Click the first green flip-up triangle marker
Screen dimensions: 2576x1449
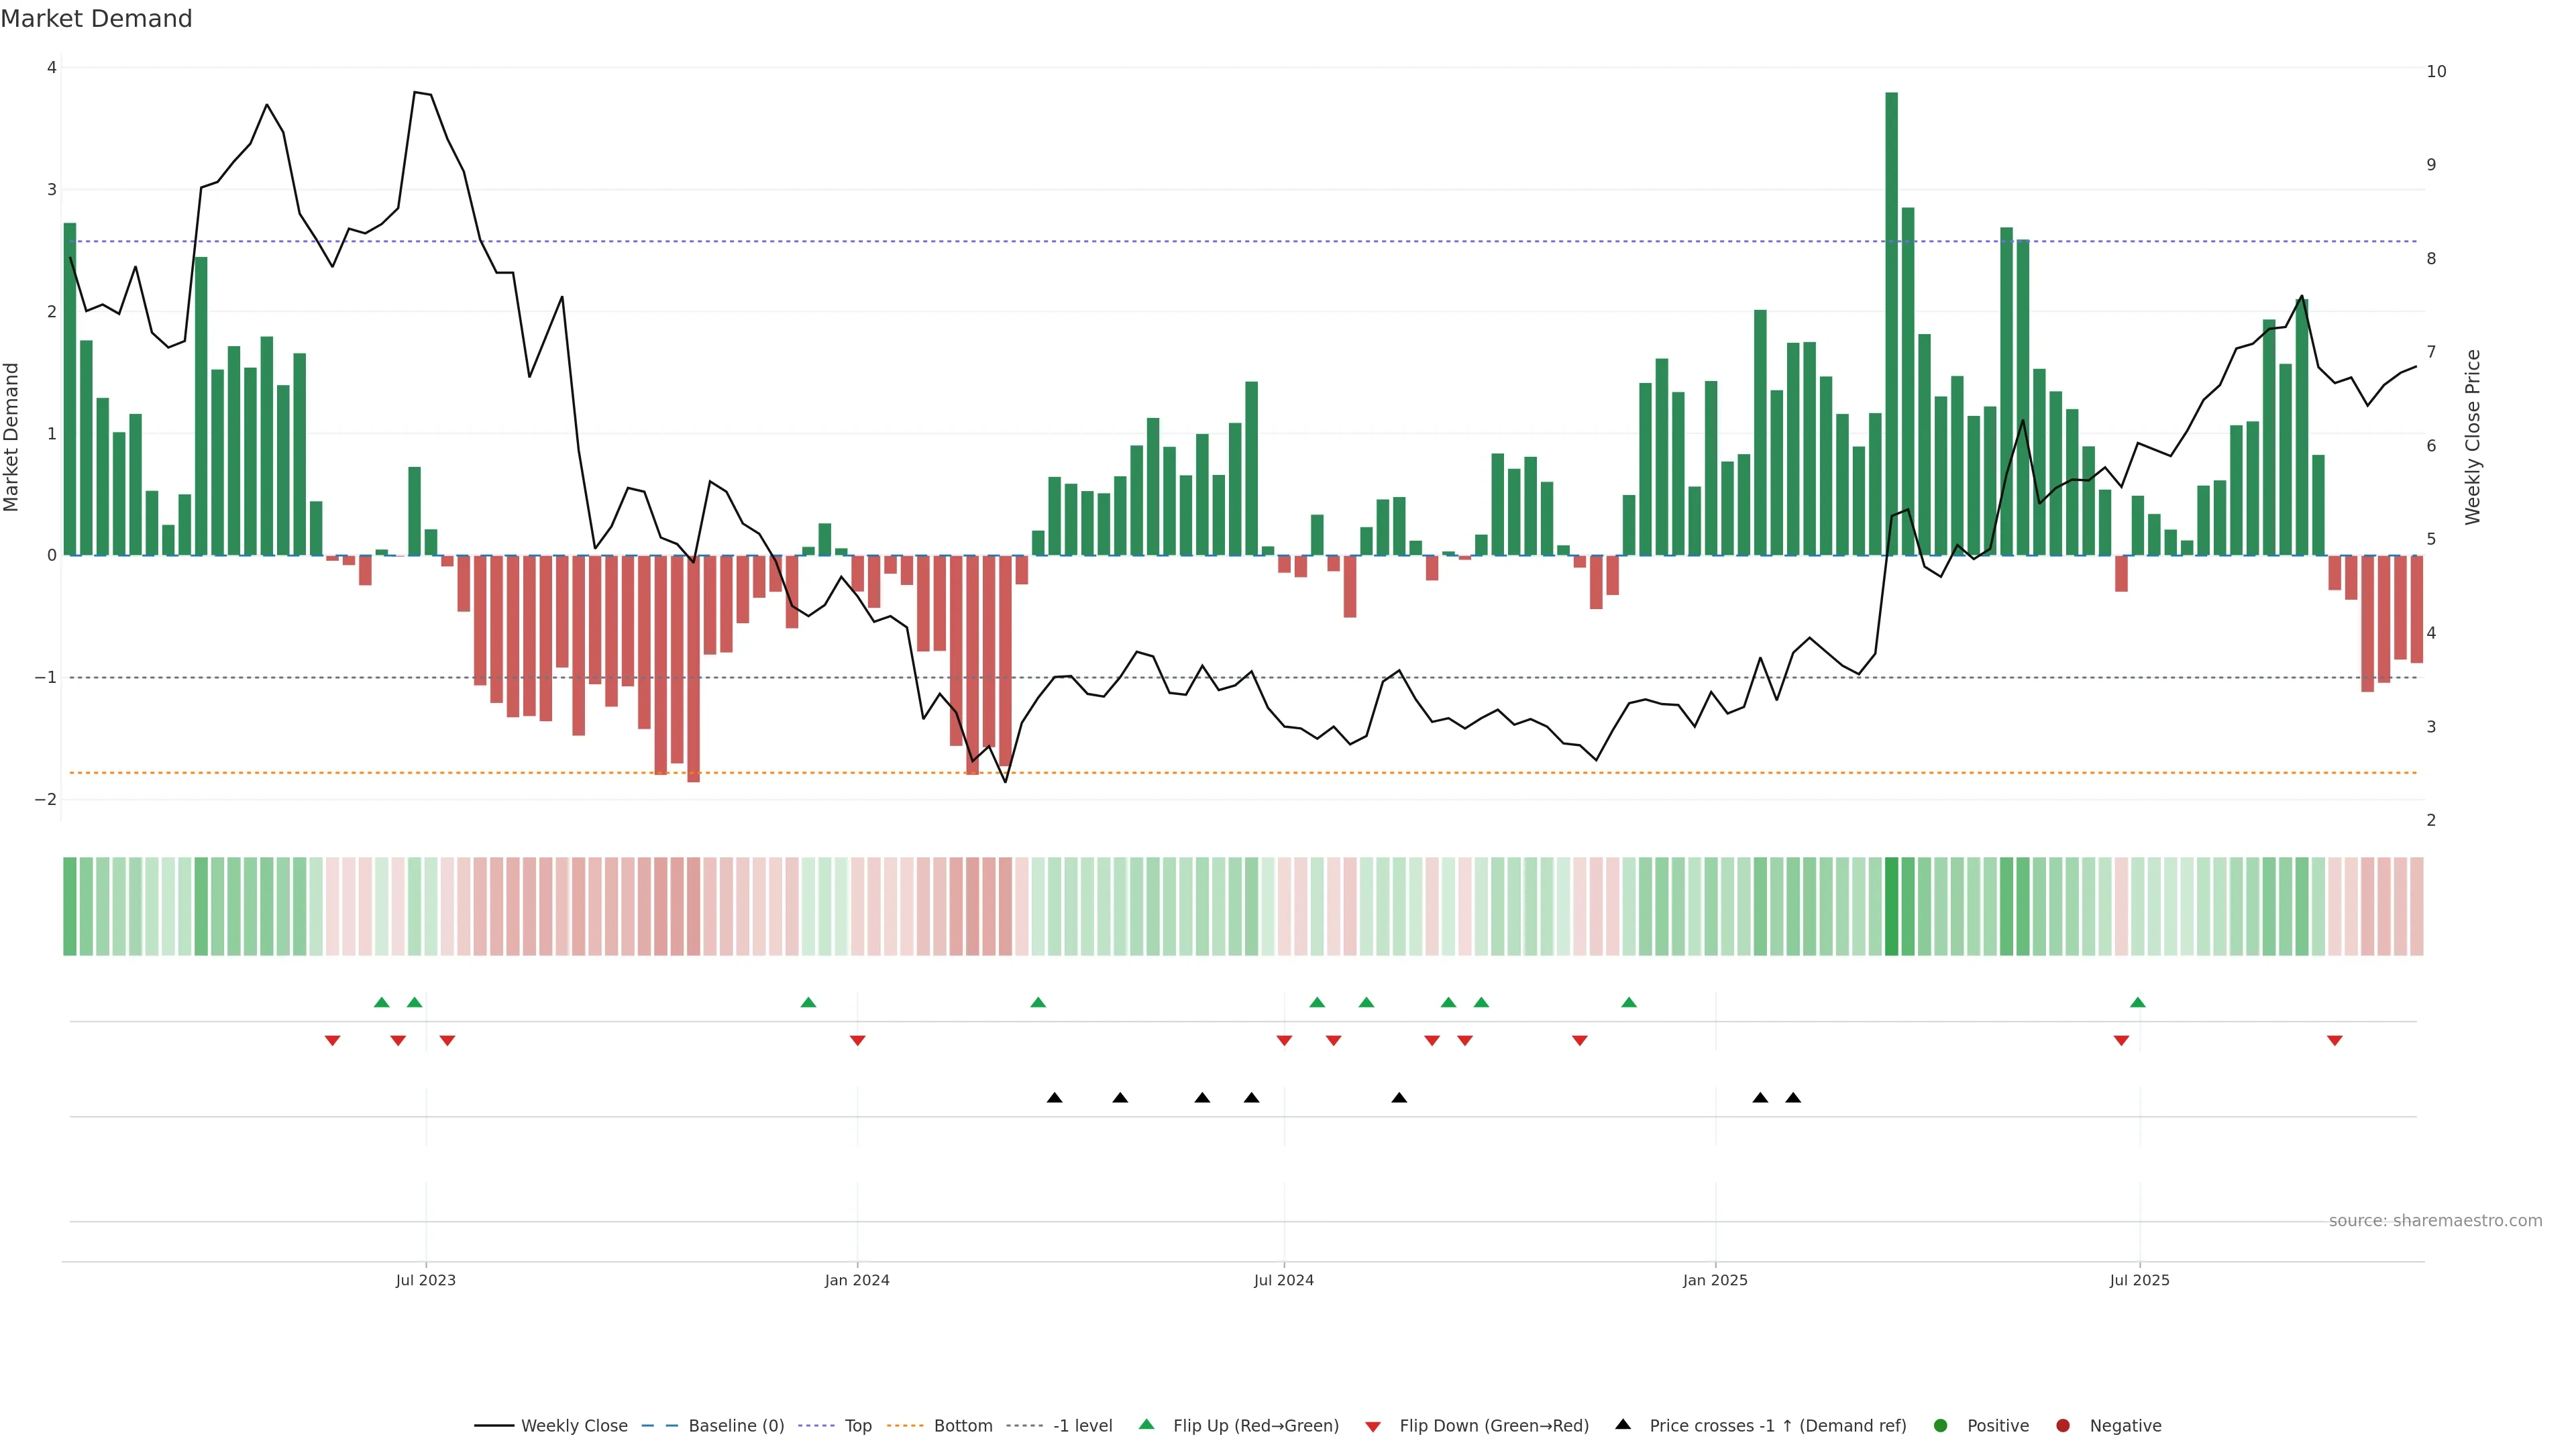pyautogui.click(x=381, y=1002)
